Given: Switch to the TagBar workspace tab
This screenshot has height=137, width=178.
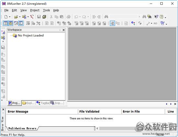Looking at the screenshot, I should [43, 103].
